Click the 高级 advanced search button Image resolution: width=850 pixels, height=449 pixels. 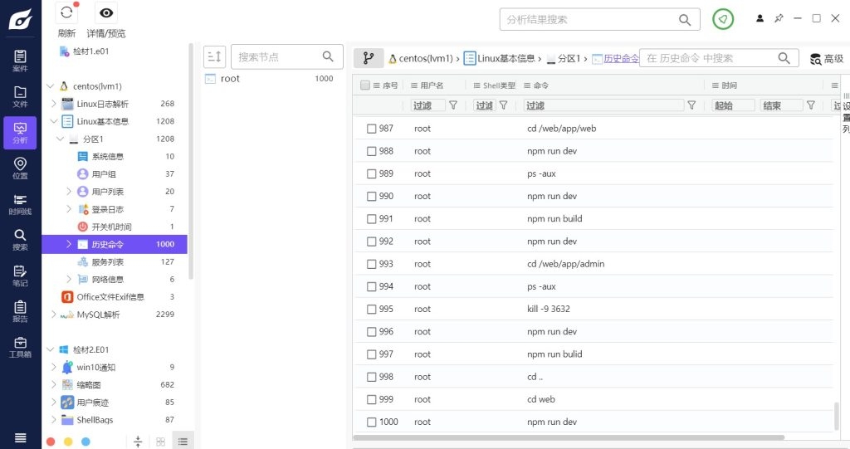point(827,58)
